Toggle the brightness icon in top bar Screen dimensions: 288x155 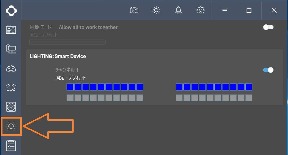(x=156, y=10)
